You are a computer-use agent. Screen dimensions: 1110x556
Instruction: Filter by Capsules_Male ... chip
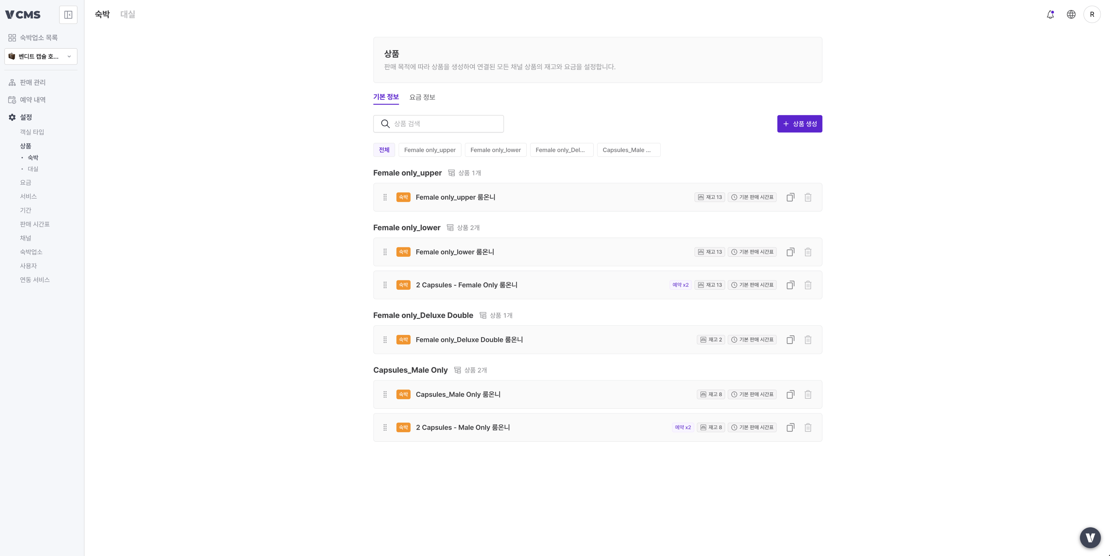(628, 150)
